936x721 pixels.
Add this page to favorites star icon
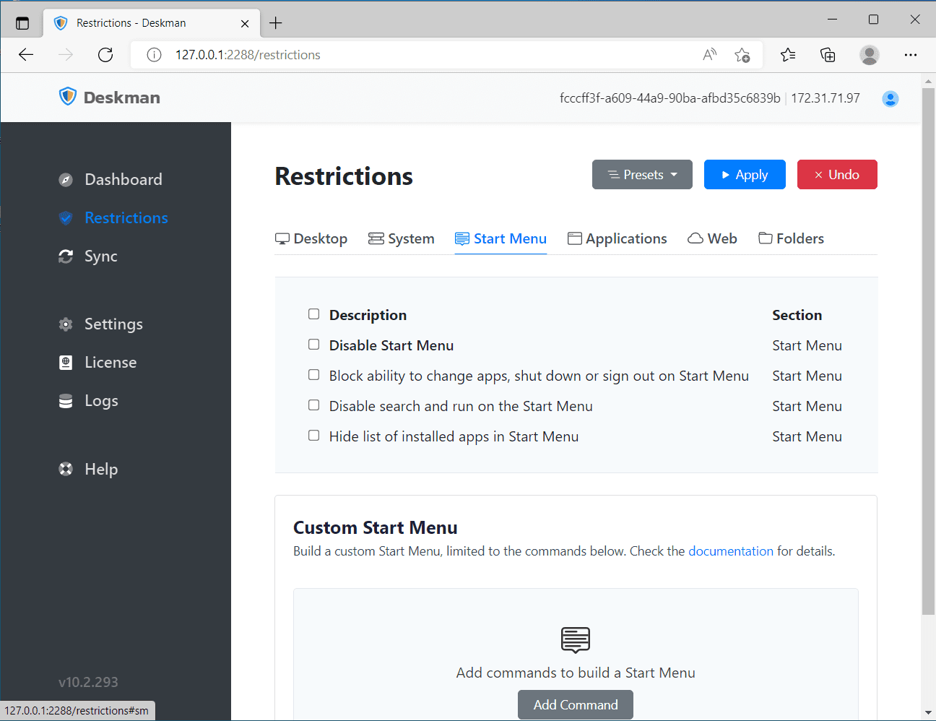click(742, 55)
